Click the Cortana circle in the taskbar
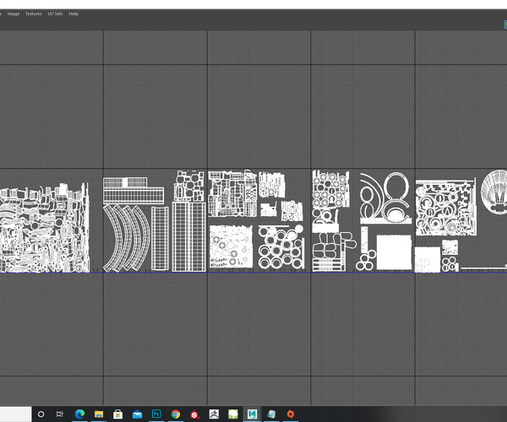This screenshot has width=507, height=422. click(x=41, y=414)
